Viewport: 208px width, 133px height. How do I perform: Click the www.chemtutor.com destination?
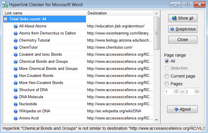[x=110, y=47]
